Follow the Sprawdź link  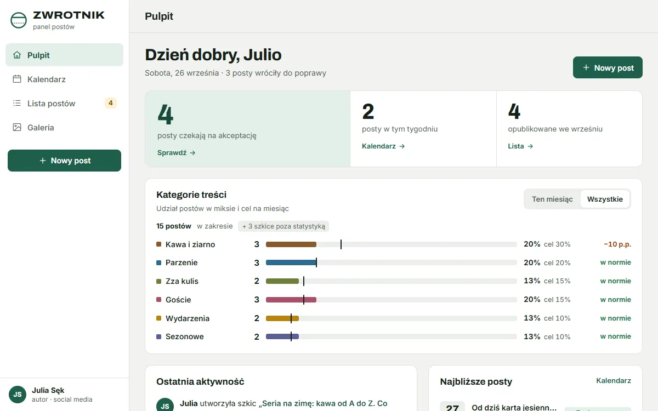[177, 153]
